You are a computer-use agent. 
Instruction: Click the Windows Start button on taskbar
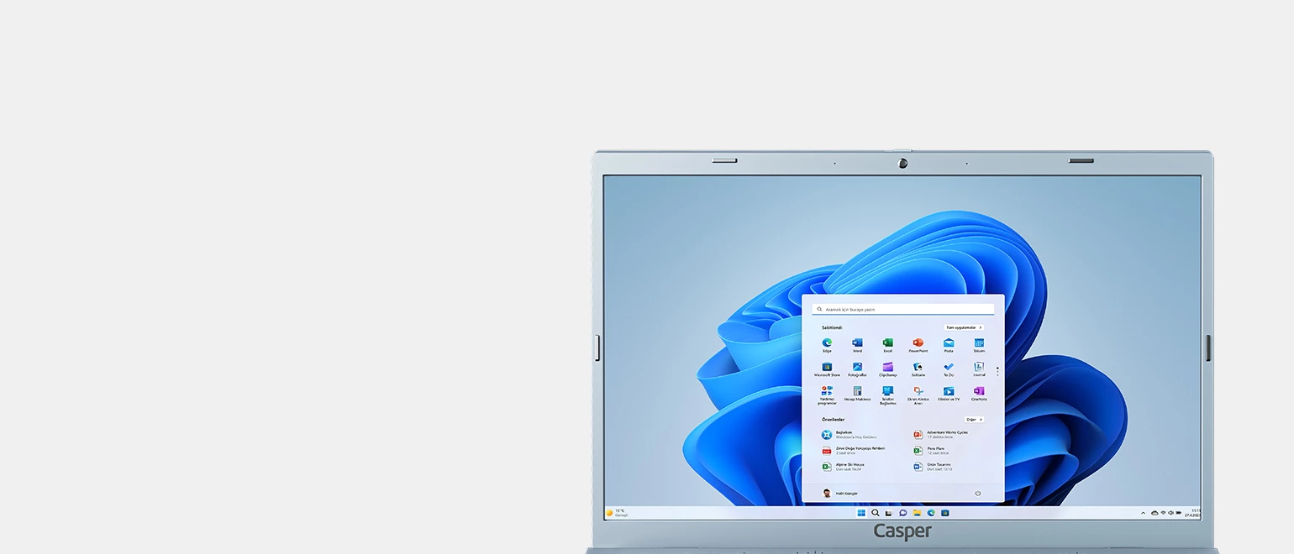click(x=861, y=513)
